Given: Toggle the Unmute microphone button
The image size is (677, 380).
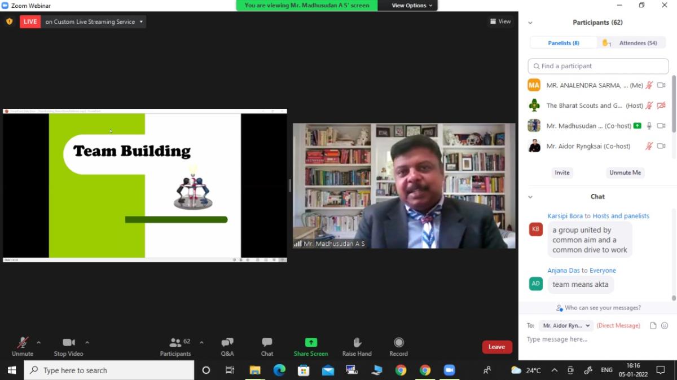Looking at the screenshot, I should (23, 343).
